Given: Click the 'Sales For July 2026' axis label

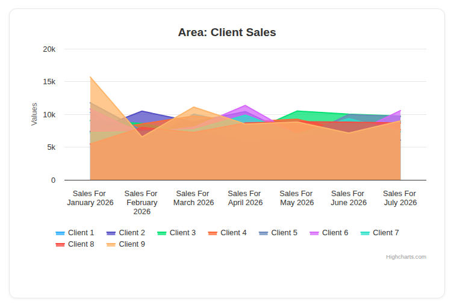Looking at the screenshot, I should point(400,198).
